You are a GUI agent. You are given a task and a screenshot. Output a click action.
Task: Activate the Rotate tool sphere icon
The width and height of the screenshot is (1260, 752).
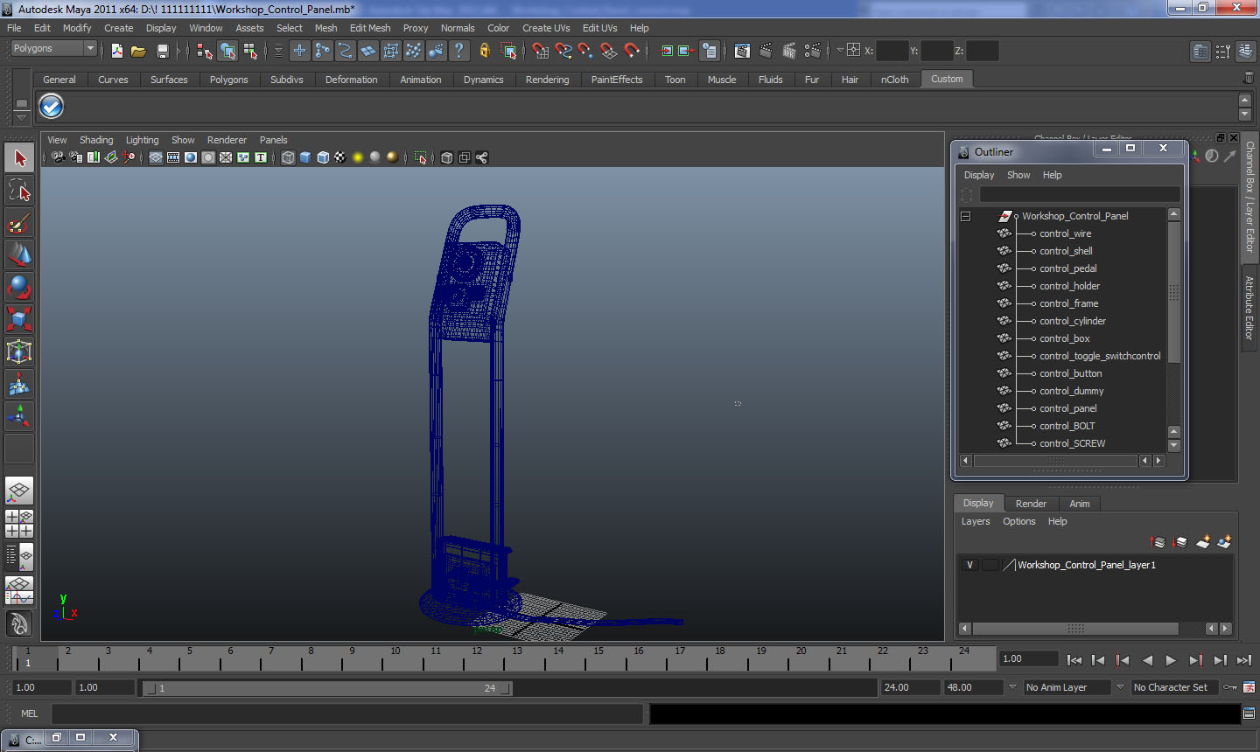[19, 287]
